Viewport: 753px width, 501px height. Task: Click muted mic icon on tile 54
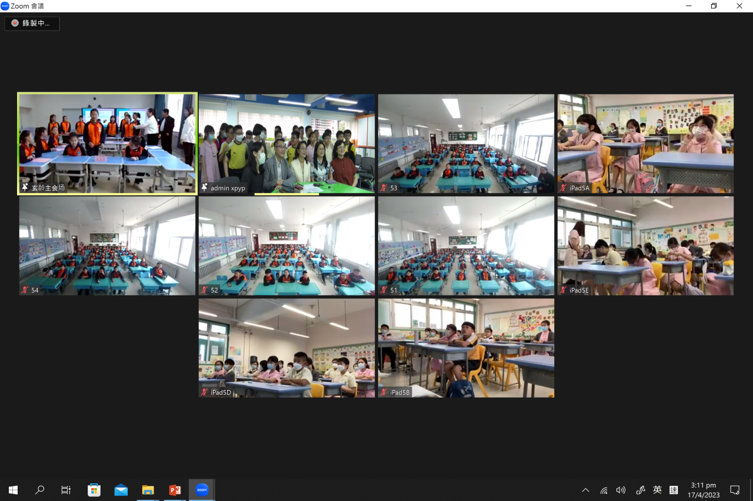(25, 290)
